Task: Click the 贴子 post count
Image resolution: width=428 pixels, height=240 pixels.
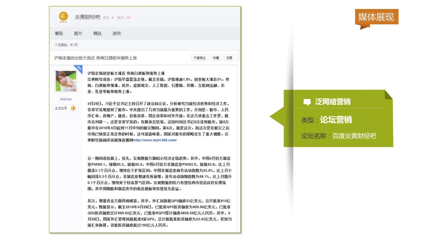Action: (x=124, y=18)
